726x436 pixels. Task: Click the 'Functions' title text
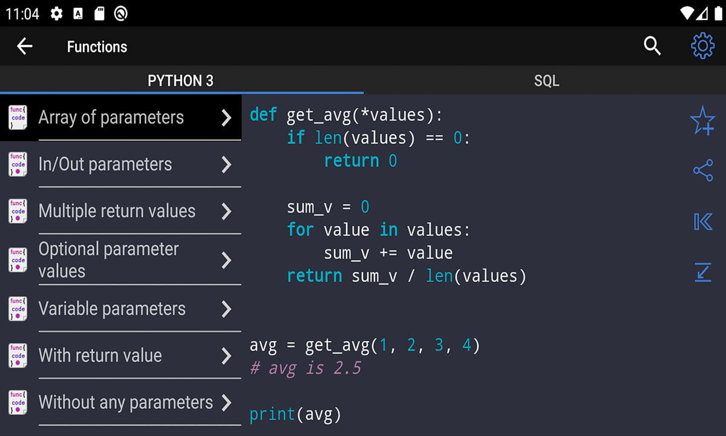[97, 47]
